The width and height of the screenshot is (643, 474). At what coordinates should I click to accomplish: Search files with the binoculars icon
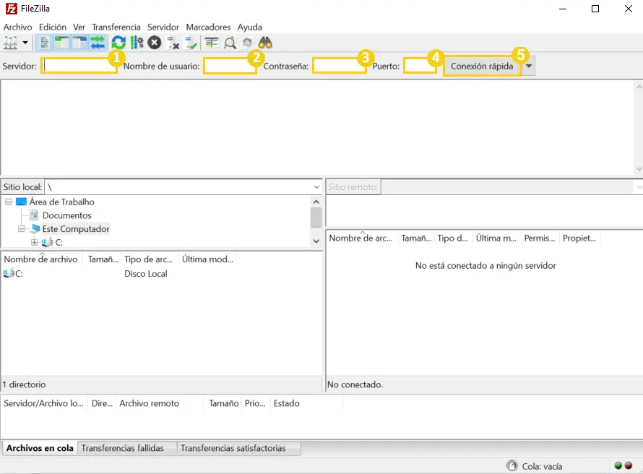(x=265, y=43)
